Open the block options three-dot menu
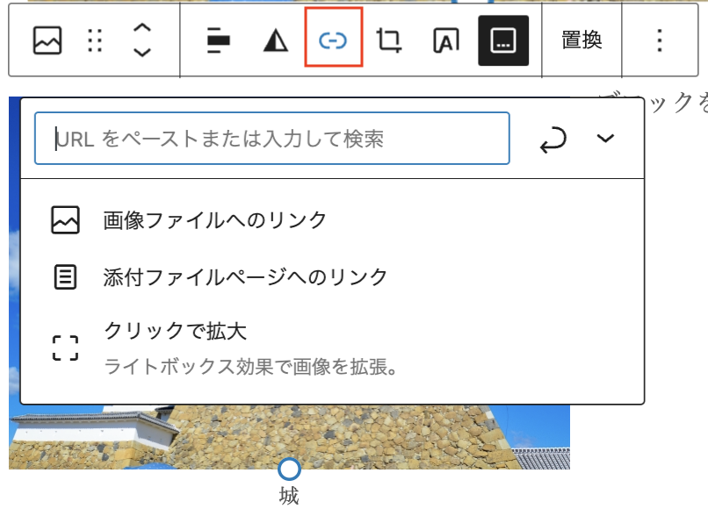This screenshot has width=708, height=516. (660, 40)
